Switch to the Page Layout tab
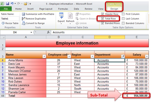The image size is (152, 103). coord(46,9)
